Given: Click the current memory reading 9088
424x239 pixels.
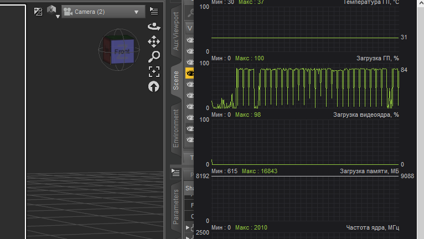Looking at the screenshot, I should coord(407,176).
